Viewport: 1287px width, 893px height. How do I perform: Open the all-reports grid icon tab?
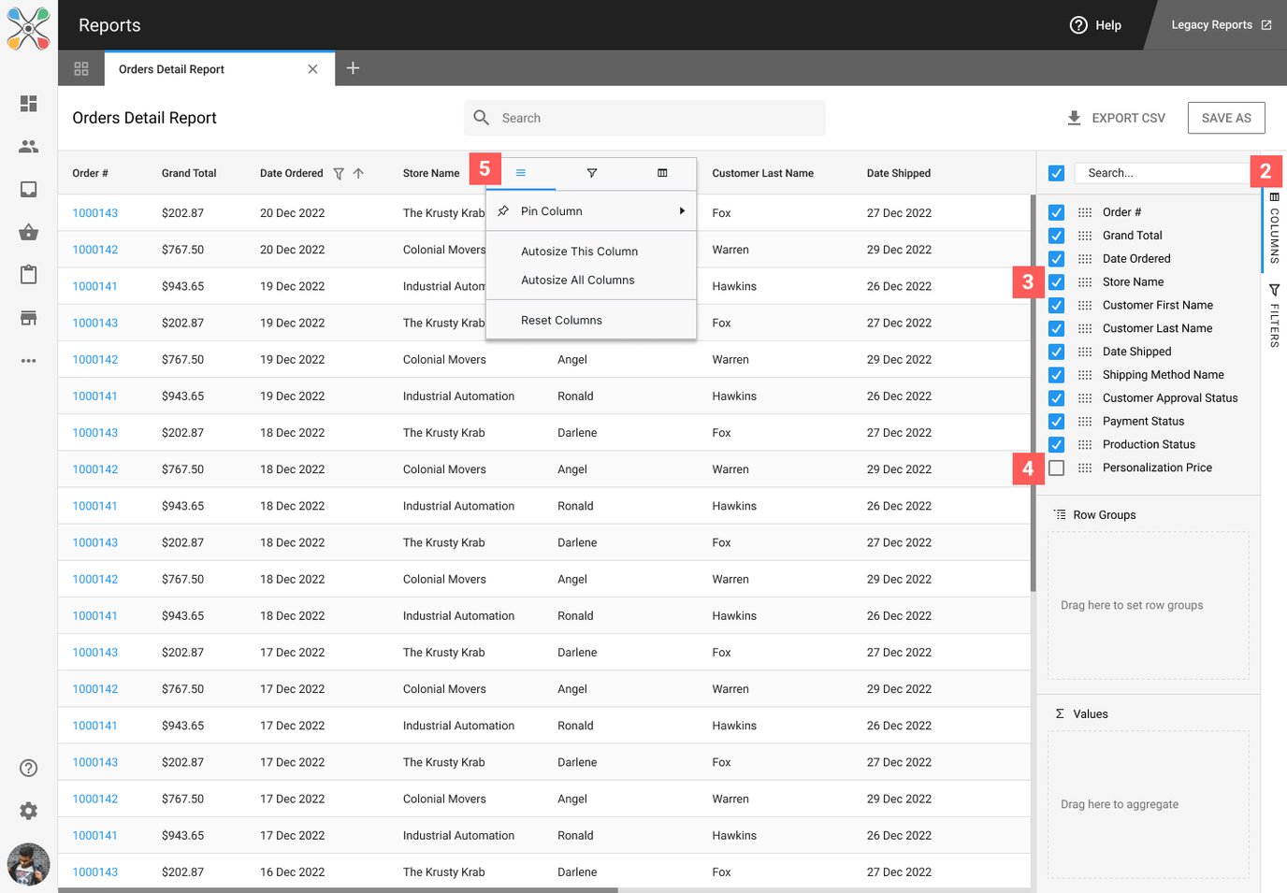tap(81, 69)
